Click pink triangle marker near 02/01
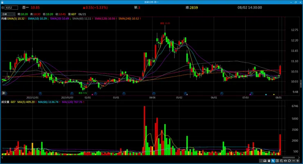 coord(93,94)
